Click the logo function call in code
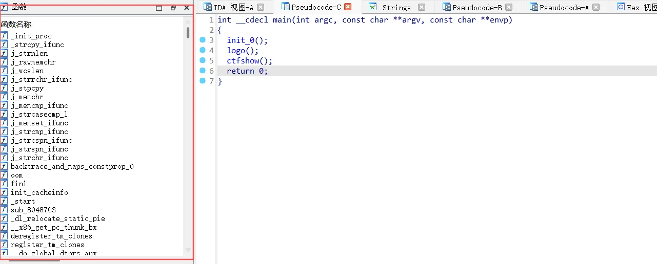This screenshot has width=657, height=264. 235,51
